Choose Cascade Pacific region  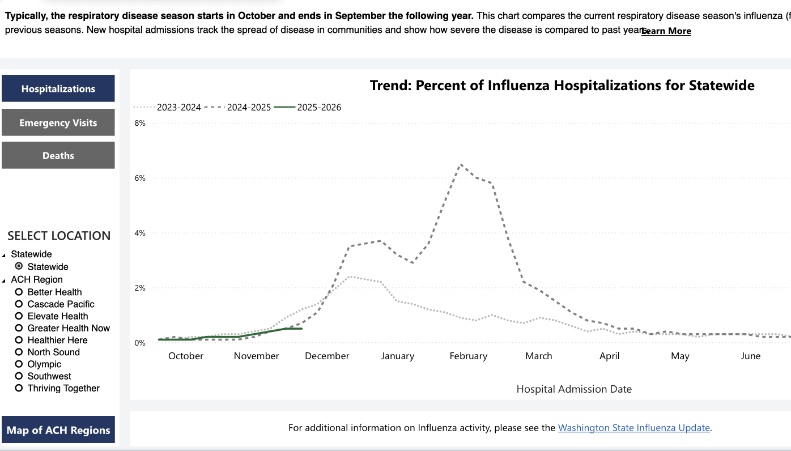tap(19, 304)
